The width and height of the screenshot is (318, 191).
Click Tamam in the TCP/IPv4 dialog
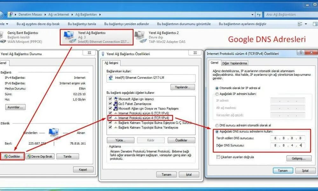[283, 171]
